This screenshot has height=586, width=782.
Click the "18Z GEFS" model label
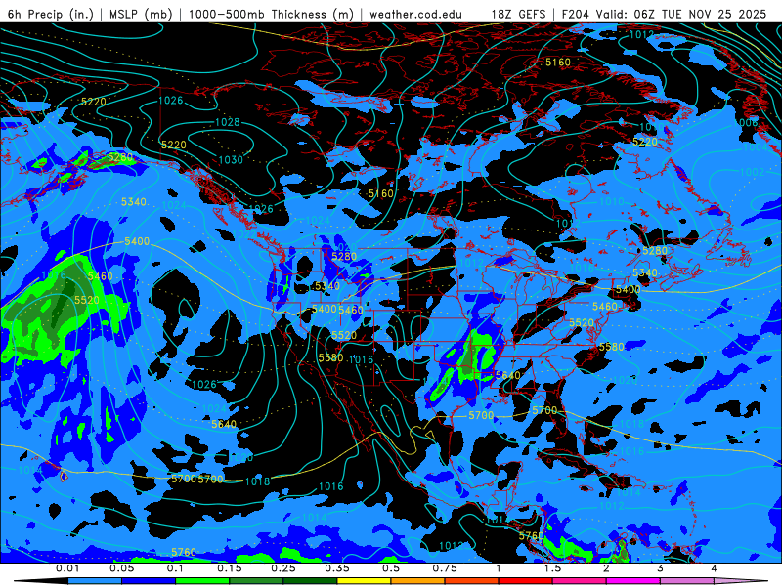coord(519,14)
